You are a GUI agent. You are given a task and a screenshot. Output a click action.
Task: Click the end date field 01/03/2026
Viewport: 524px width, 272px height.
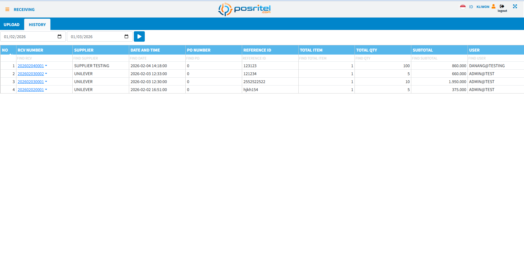[100, 36]
